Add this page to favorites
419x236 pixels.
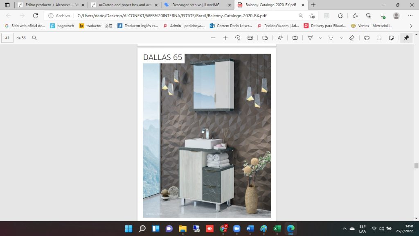point(312,16)
